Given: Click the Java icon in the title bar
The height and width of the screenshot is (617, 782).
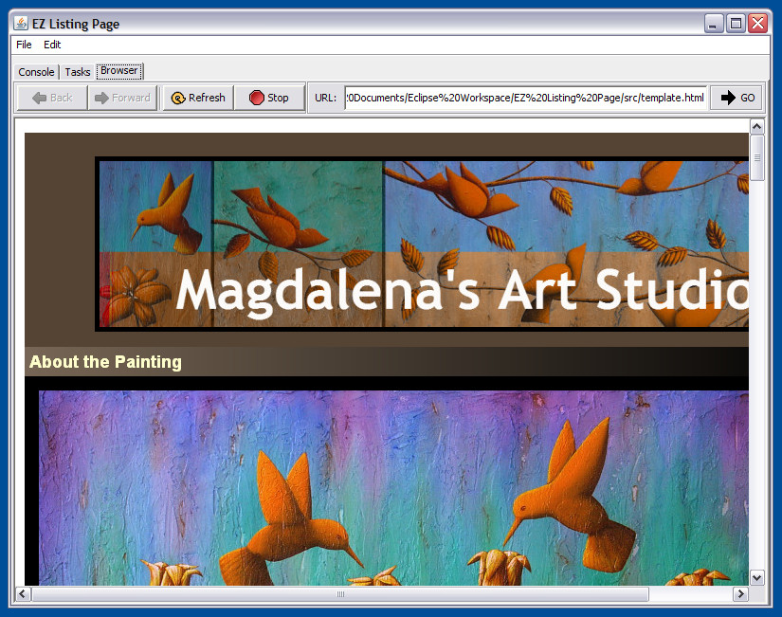Looking at the screenshot, I should [x=20, y=24].
